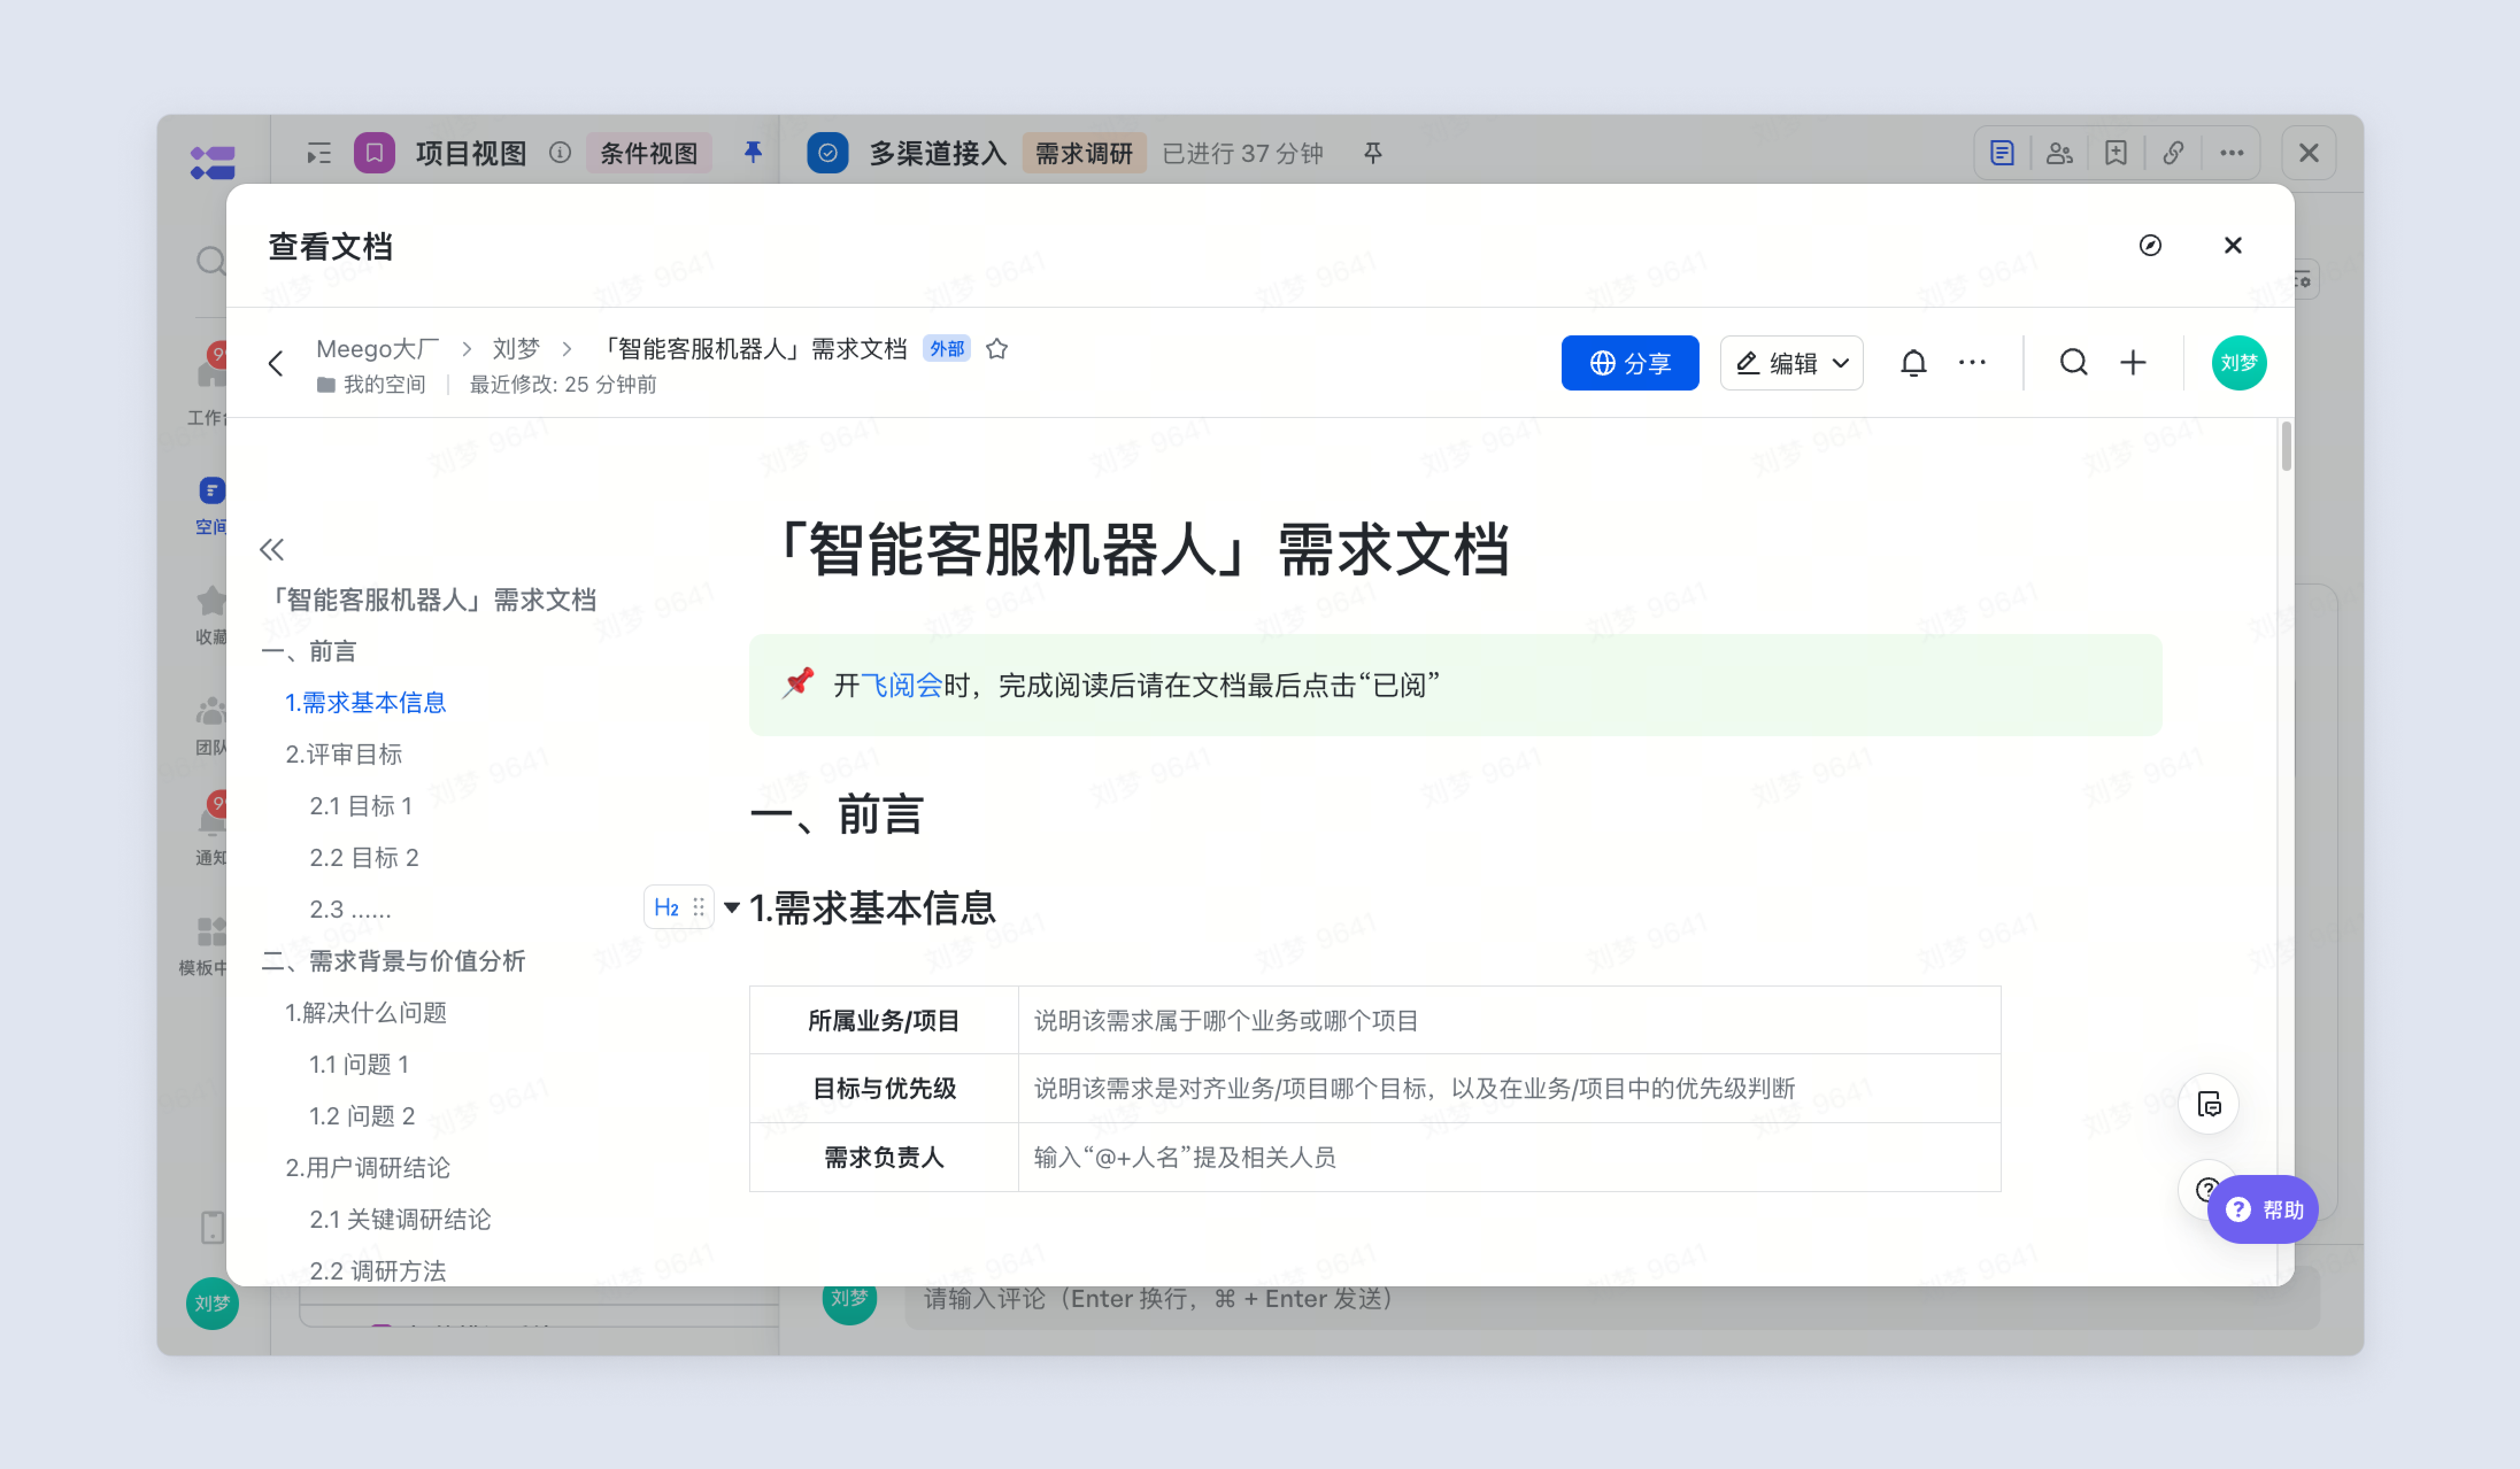Click the 所属业务/项目 table cell
Screen dimensions: 2520x1469
click(x=884, y=1020)
